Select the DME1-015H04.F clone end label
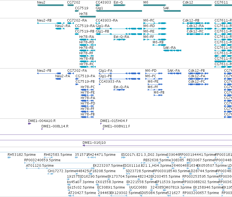Screen dimensions: 232x197 pos(114,121)
